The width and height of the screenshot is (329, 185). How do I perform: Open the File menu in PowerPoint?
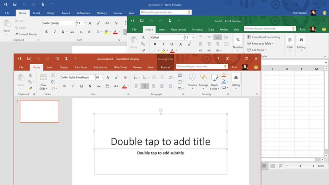(22, 67)
